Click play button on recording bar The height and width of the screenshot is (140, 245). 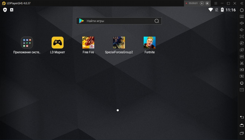pyautogui.click(x=202, y=3)
